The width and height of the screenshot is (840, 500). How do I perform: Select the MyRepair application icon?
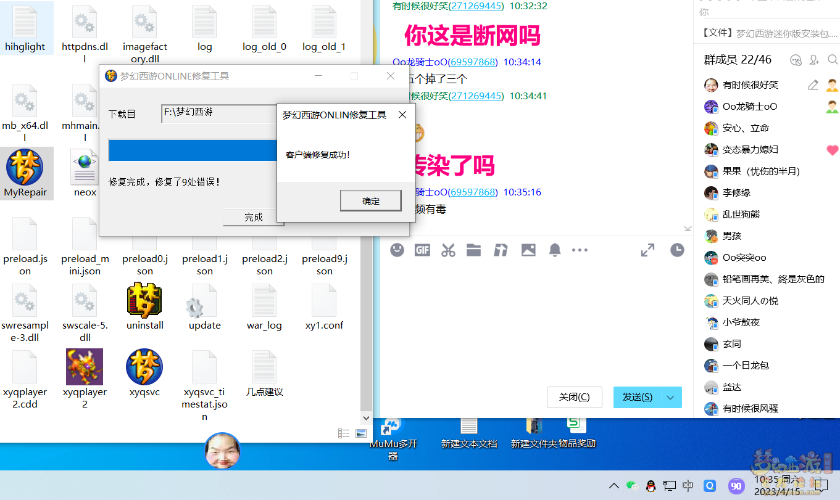[25, 173]
